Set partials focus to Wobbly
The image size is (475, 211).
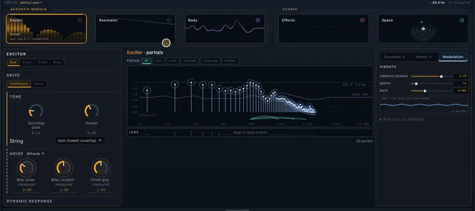click(230, 61)
